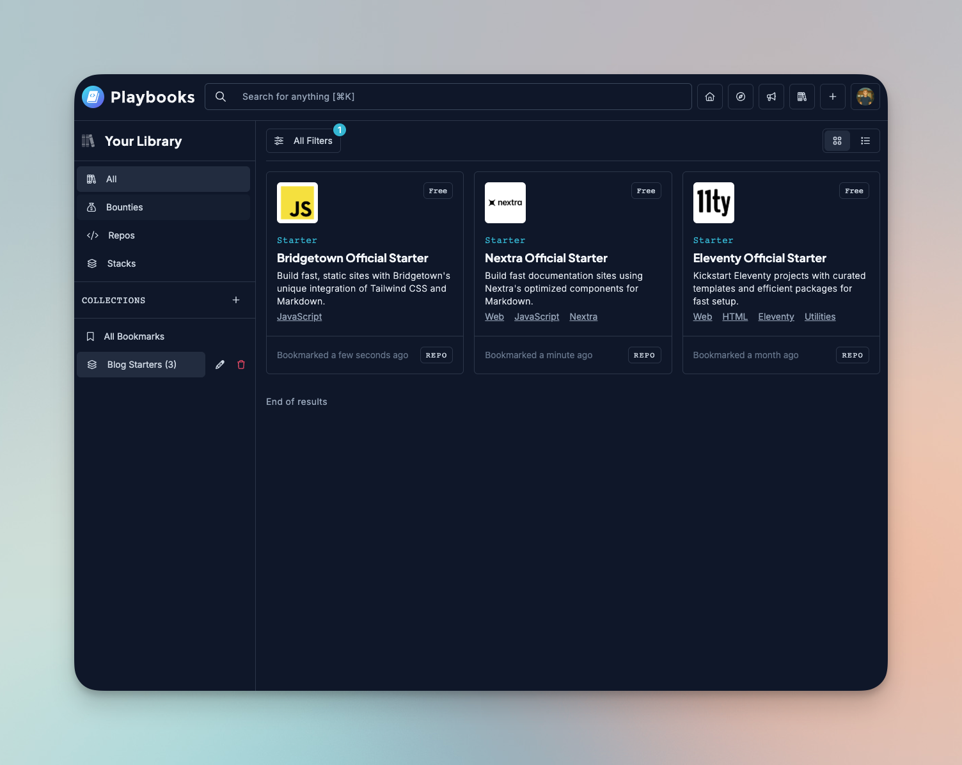Click the search magnifier icon
The width and height of the screenshot is (962, 765).
[x=221, y=97]
